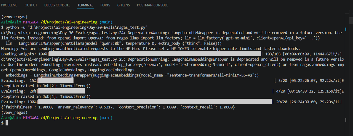Click the 'answer_relevancy': 0.5317 result
Image resolution: width=353 pixels, height=136 pixels.
(x=85, y=107)
